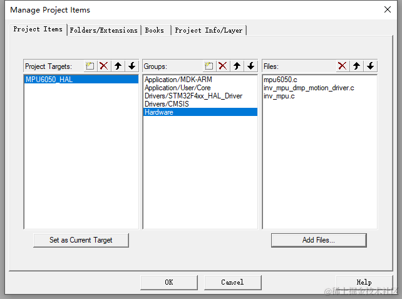
Task: Click the Cancel button
Action: point(232,282)
